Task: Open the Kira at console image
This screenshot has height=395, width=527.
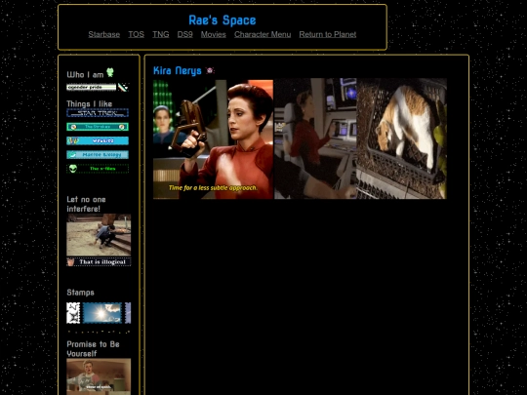Action: click(x=315, y=138)
